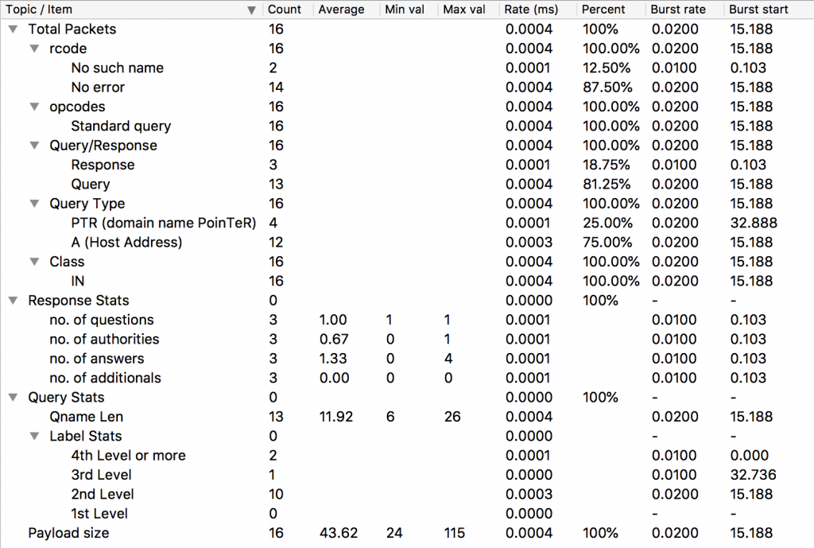Select the Standard query row
The width and height of the screenshot is (814, 548).
click(x=407, y=126)
